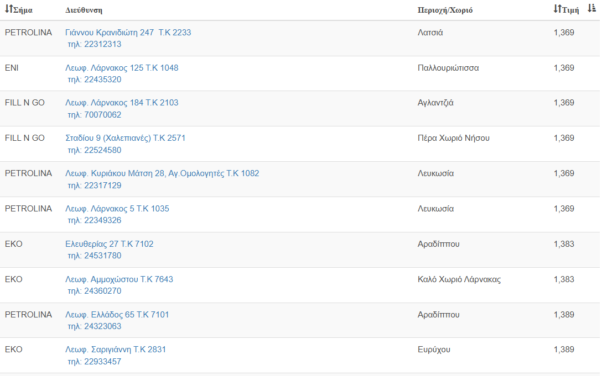
Task: Click the Τιμή header label
Action: [570, 10]
